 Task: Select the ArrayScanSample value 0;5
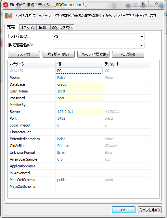click(x=60, y=159)
